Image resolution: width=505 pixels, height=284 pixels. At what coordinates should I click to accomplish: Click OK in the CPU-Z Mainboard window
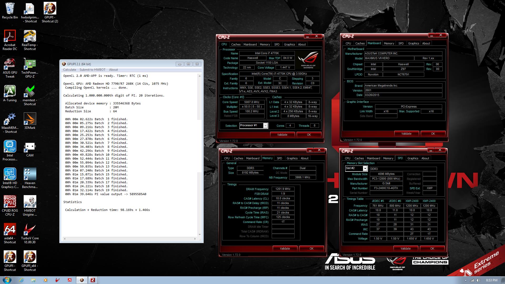point(433,134)
